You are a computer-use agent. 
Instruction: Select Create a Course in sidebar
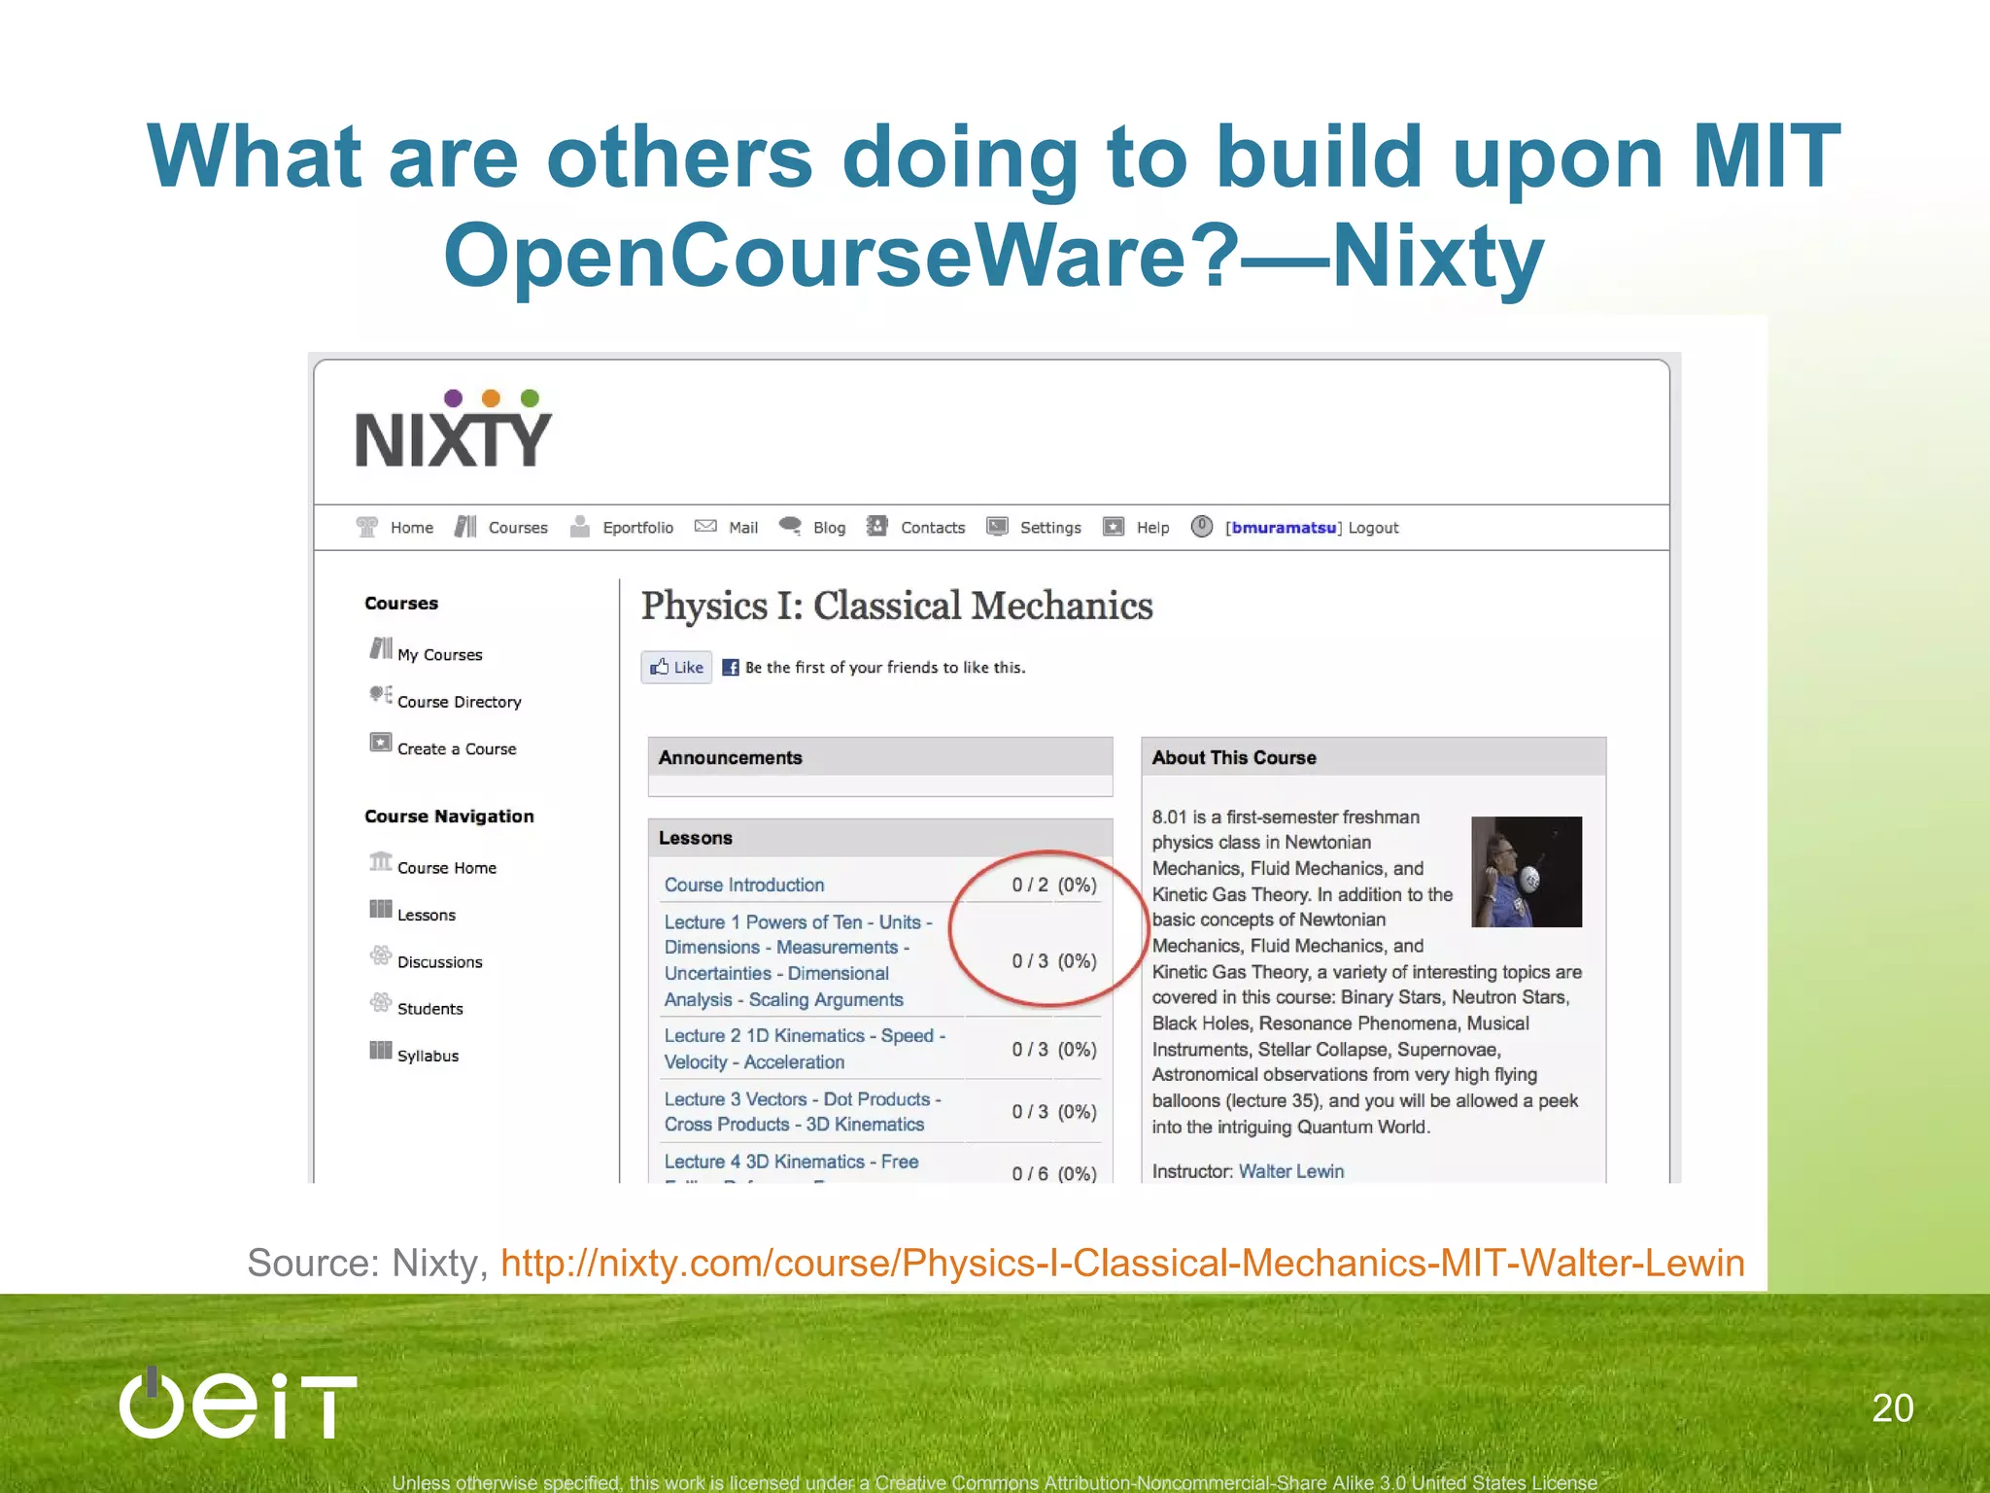click(456, 748)
